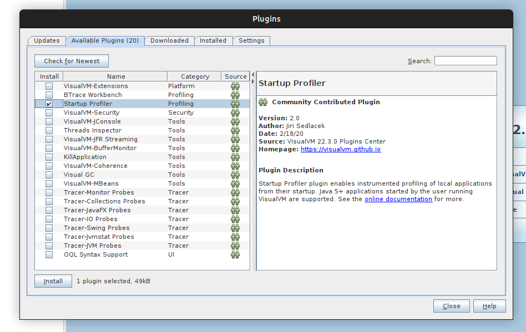The image size is (526, 332).
Task: Click the vertical scrollbar of plugin list
Action: coord(252,166)
